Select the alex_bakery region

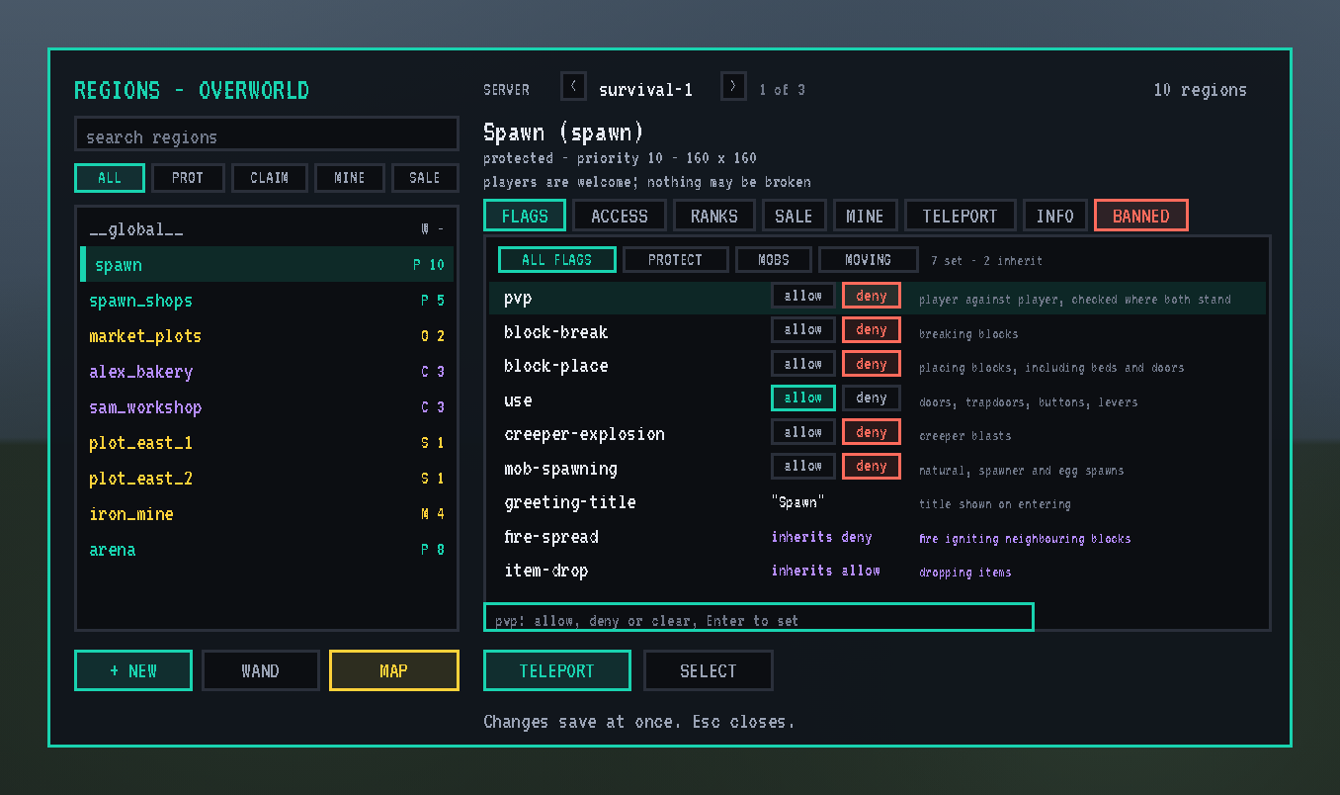(267, 372)
